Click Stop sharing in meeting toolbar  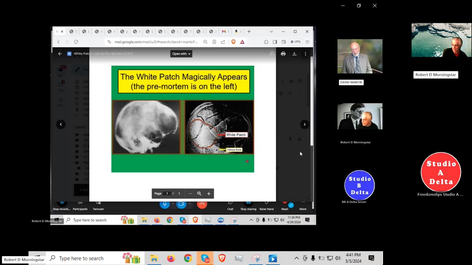click(x=248, y=205)
